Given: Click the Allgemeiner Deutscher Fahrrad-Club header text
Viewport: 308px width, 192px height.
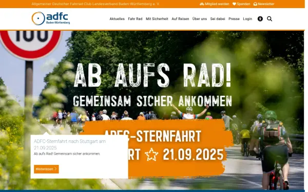Looking at the screenshot, I should click(x=95, y=4).
